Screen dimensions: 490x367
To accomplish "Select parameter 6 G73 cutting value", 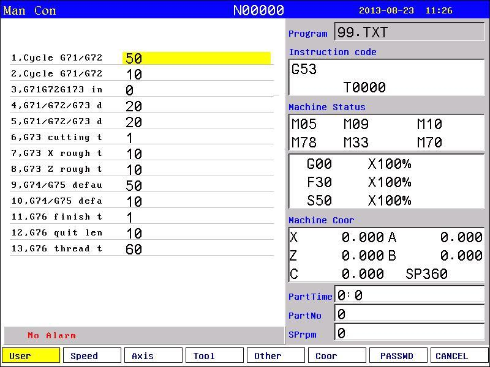I will [x=197, y=138].
